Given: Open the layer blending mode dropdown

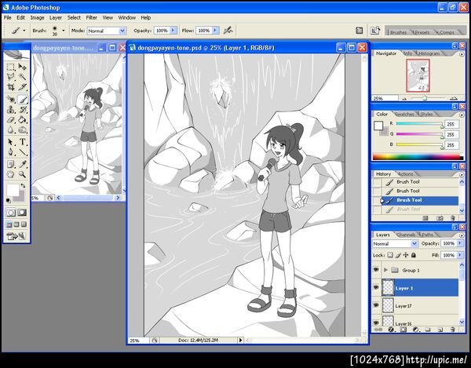Looking at the screenshot, I should tap(414, 243).
